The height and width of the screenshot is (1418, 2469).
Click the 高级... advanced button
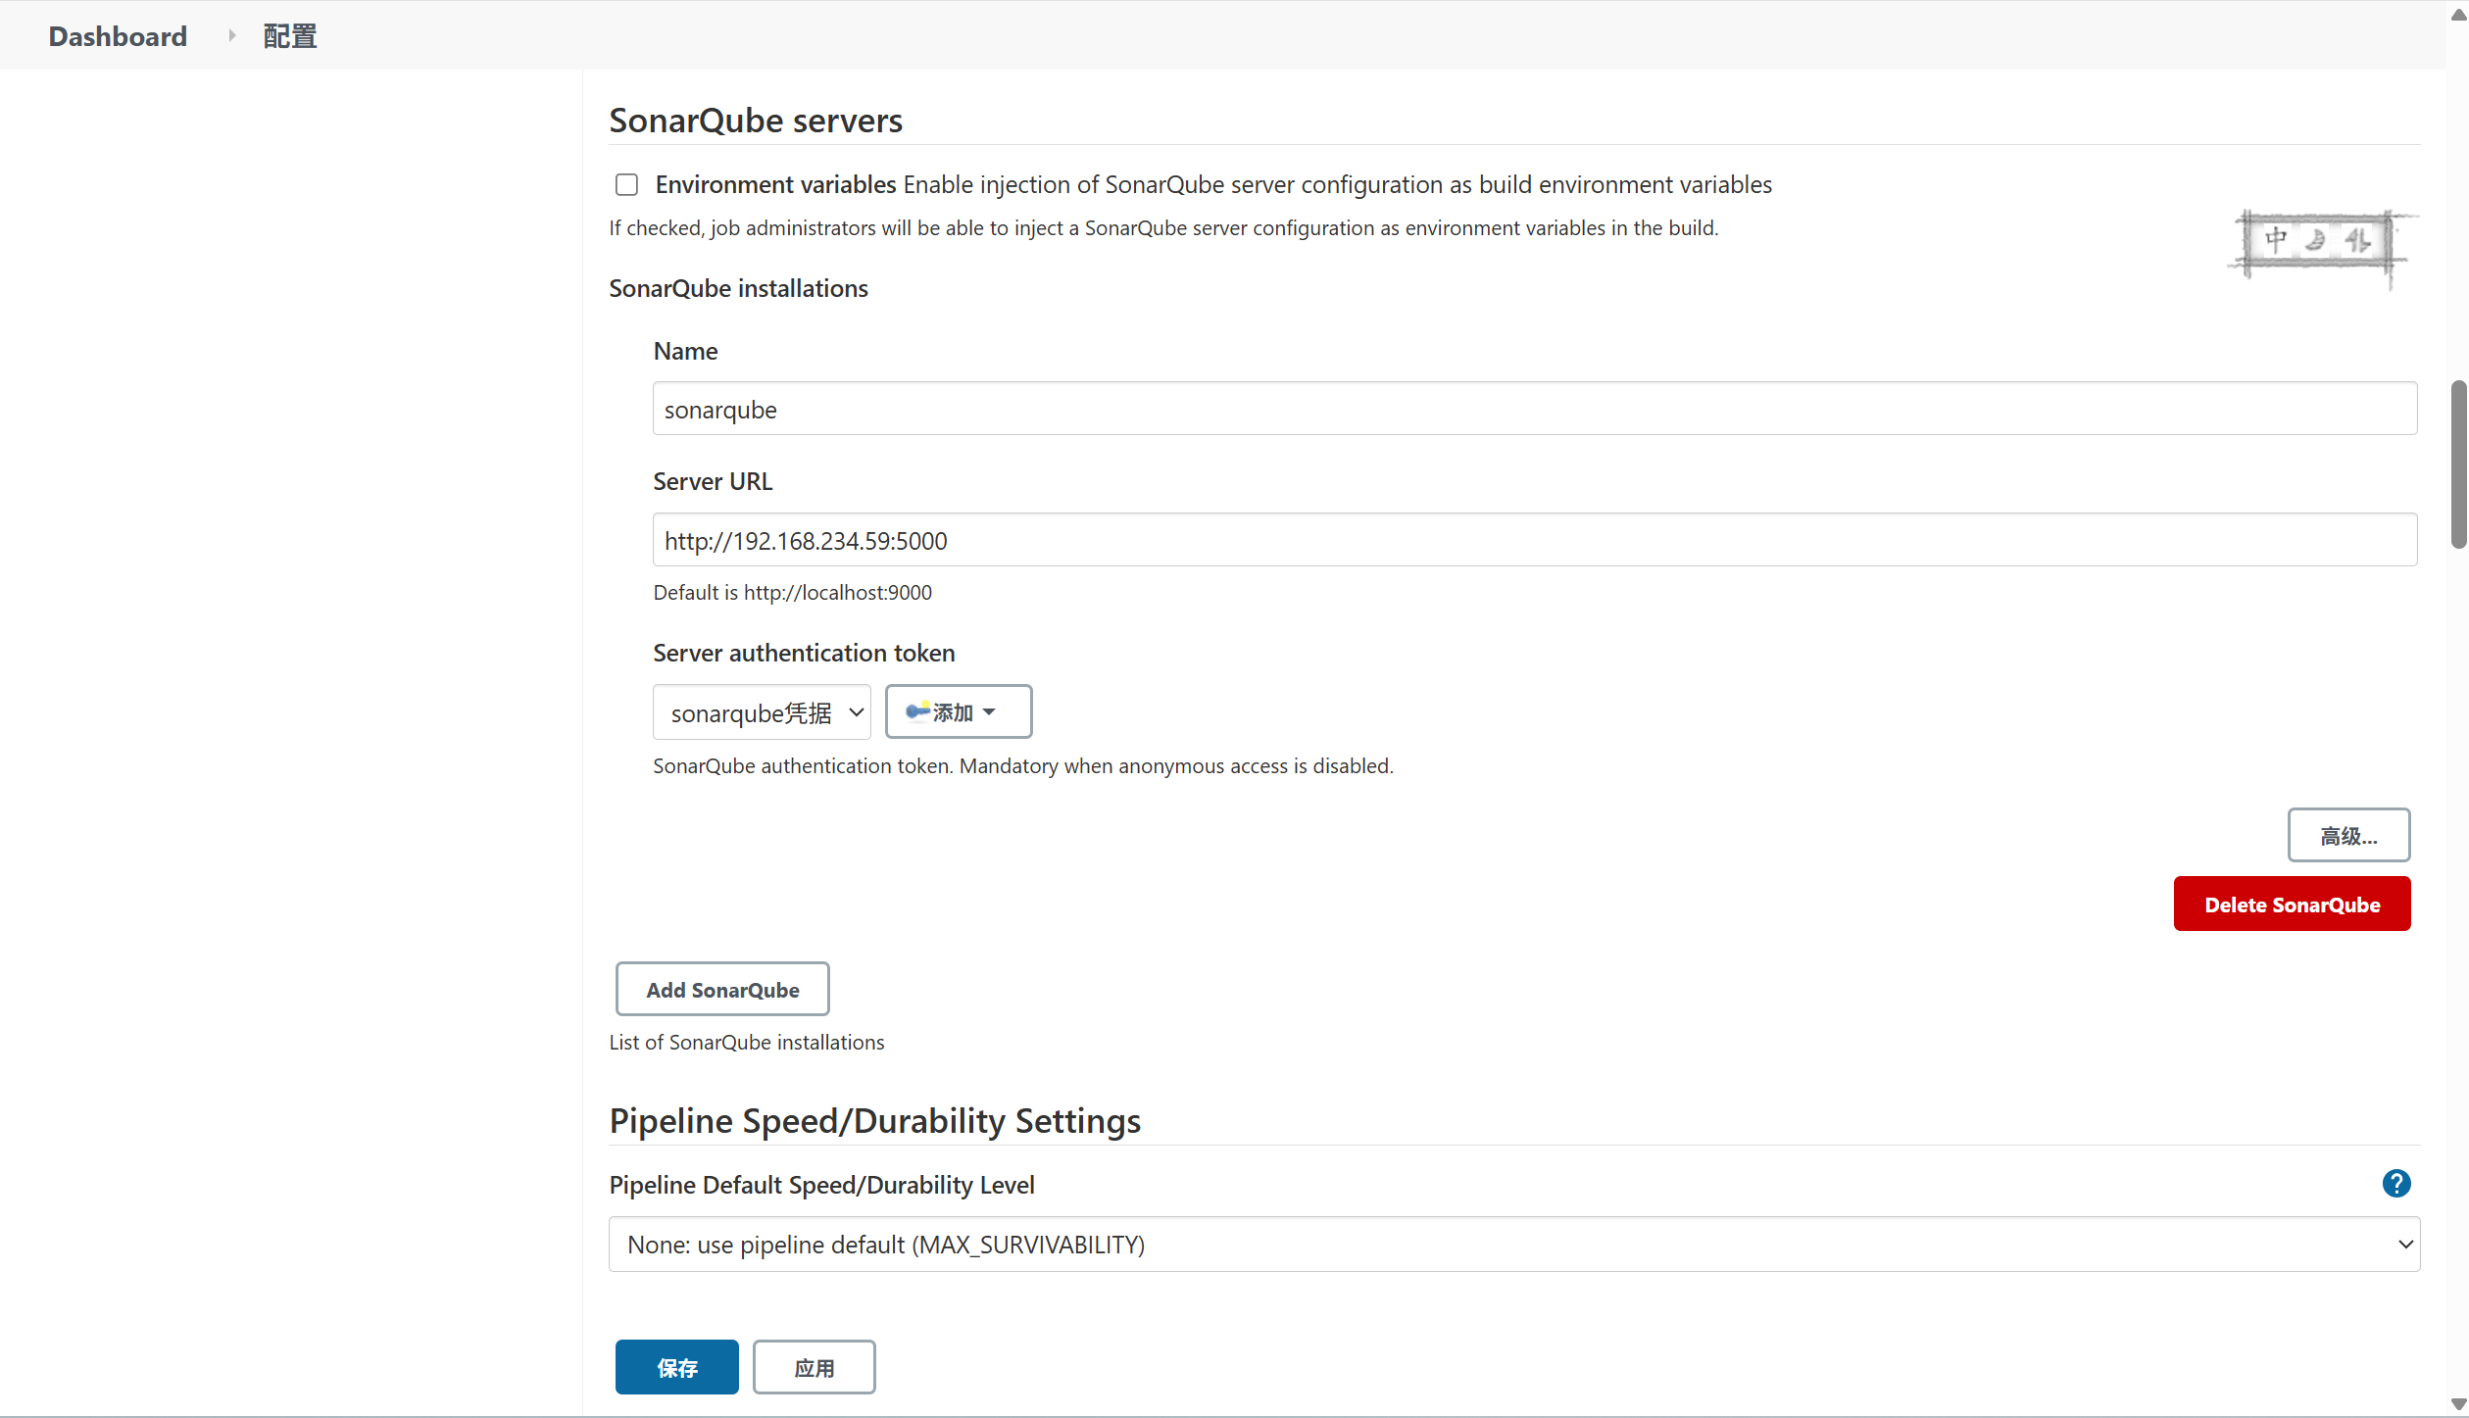point(2347,836)
